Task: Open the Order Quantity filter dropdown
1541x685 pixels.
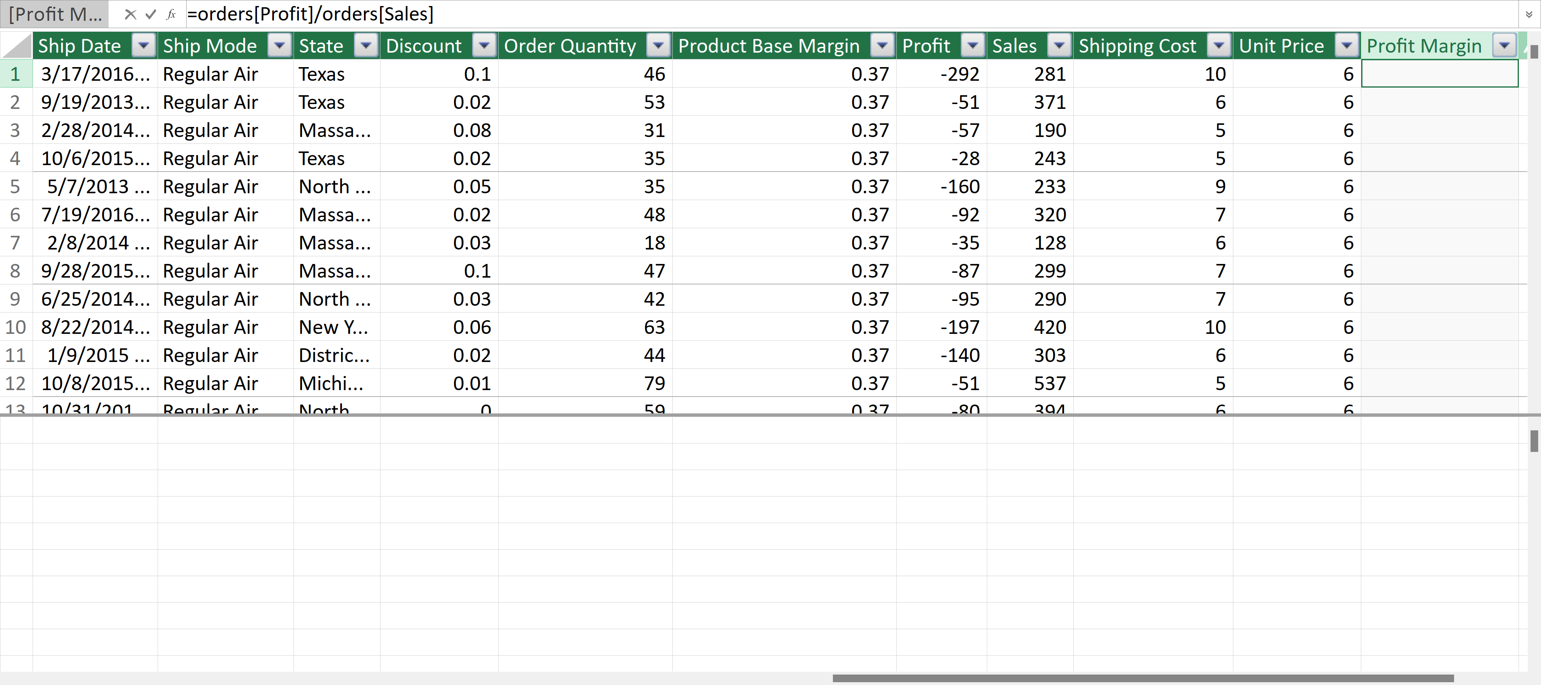Action: pos(658,45)
